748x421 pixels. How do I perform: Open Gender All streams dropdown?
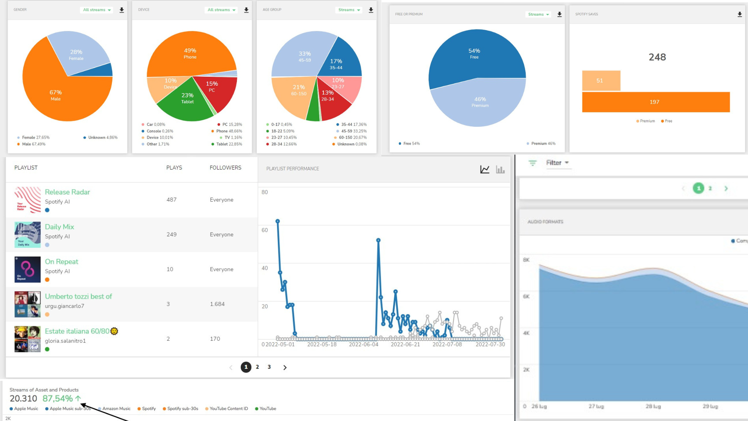[x=97, y=10]
